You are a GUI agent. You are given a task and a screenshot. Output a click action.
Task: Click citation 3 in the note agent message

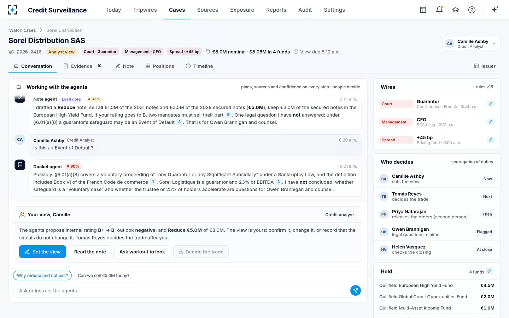click(179, 122)
